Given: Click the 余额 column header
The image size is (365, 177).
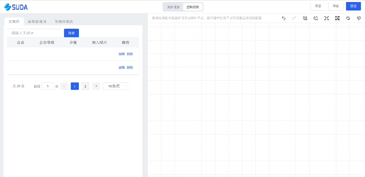Looking at the screenshot, I should pyautogui.click(x=73, y=43).
